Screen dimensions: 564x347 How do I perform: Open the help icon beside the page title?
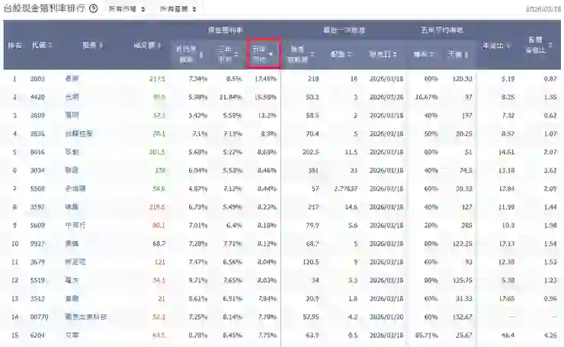(94, 8)
